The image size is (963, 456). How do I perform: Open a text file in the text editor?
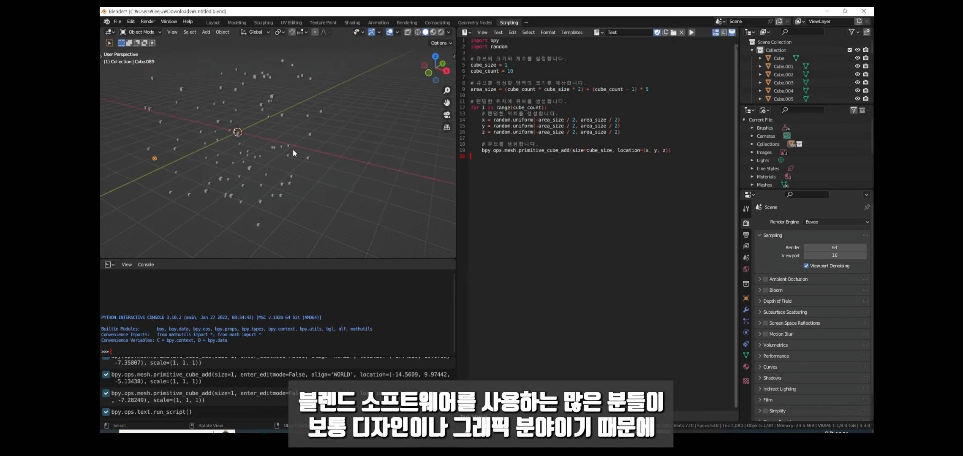673,32
